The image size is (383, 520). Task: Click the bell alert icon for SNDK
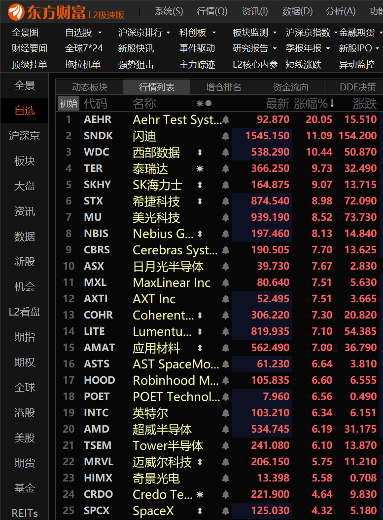[x=226, y=136]
